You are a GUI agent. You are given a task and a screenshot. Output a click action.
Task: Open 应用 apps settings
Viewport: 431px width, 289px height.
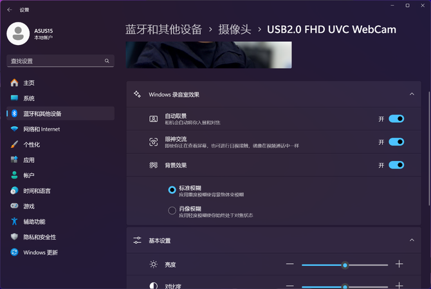60,160
